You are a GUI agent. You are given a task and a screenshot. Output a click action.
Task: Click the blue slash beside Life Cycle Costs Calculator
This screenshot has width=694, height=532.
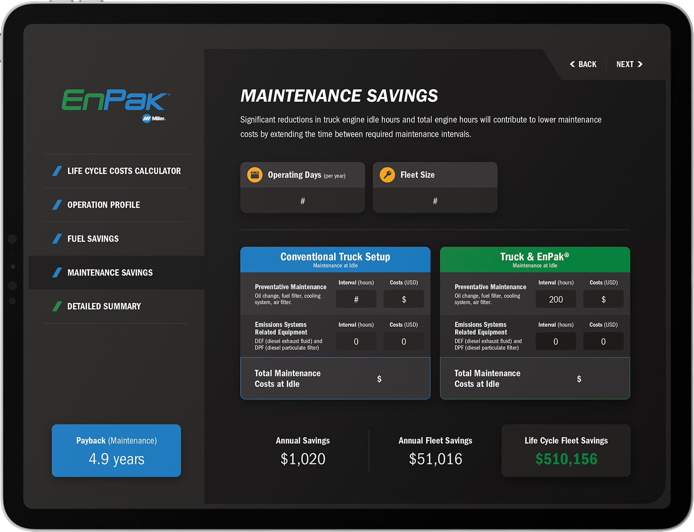click(x=57, y=171)
